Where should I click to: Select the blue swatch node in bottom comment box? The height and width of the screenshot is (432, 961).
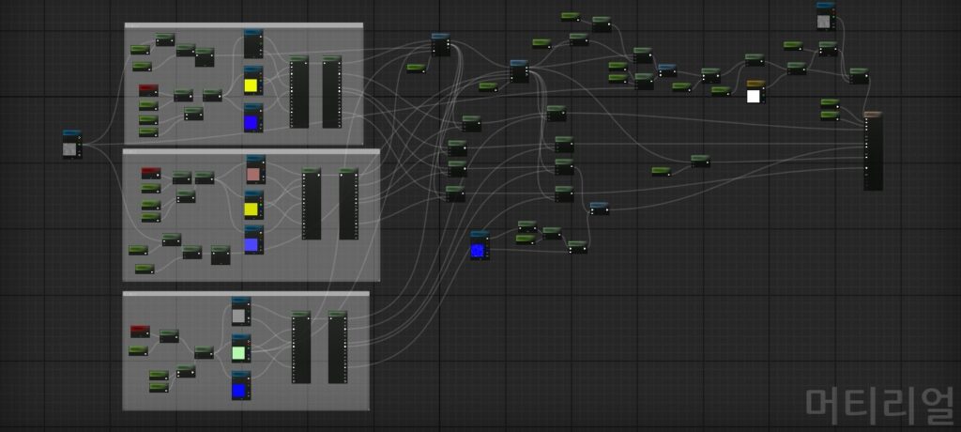click(241, 385)
